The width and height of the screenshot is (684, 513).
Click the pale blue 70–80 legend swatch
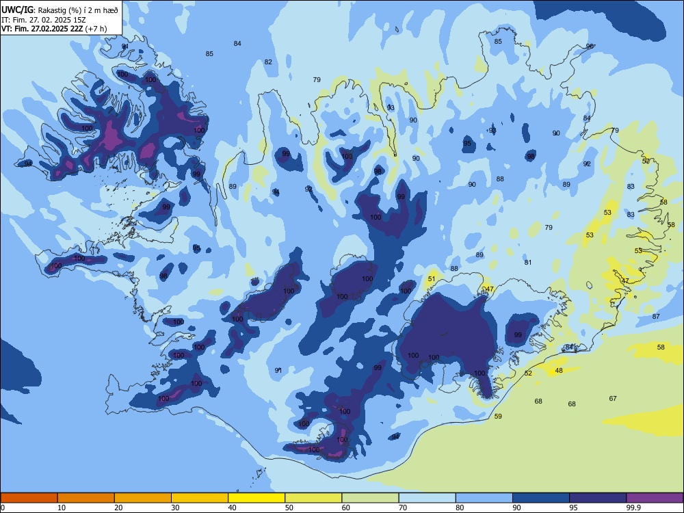[x=427, y=498]
